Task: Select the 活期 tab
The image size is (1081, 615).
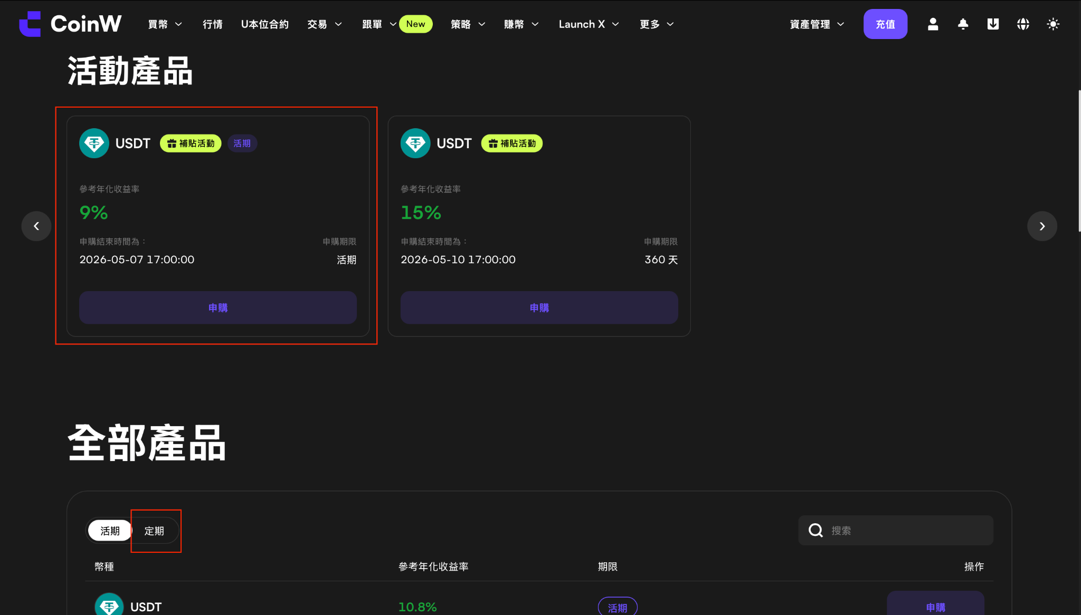Action: click(x=110, y=531)
